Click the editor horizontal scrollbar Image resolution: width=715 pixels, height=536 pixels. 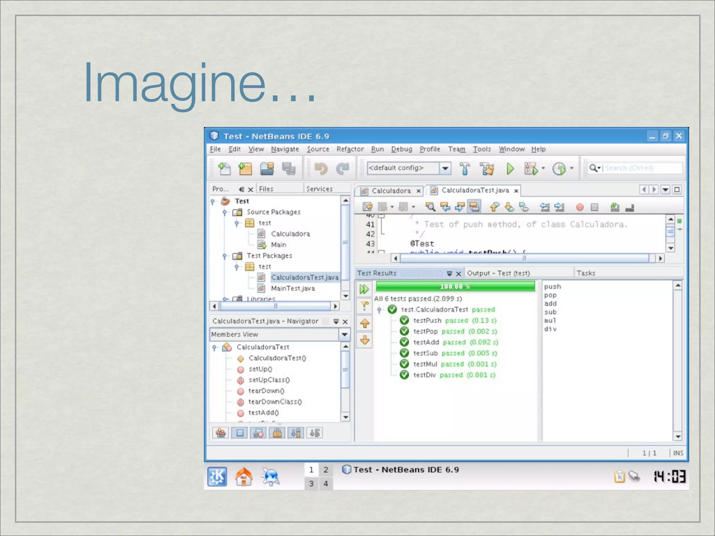coord(524,258)
